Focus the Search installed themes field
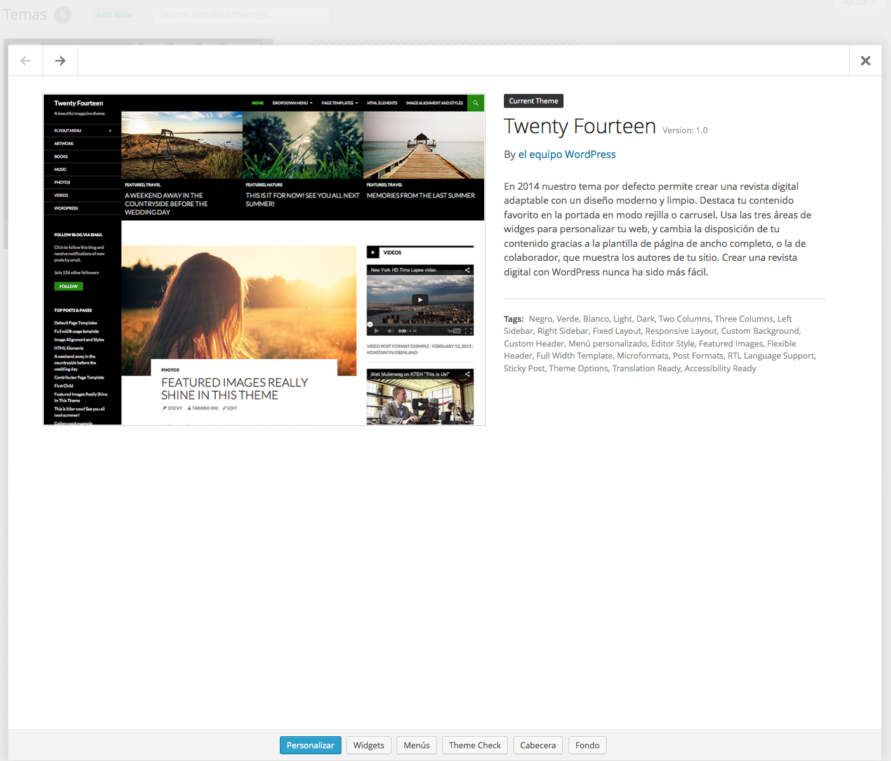891x761 pixels. tap(242, 15)
